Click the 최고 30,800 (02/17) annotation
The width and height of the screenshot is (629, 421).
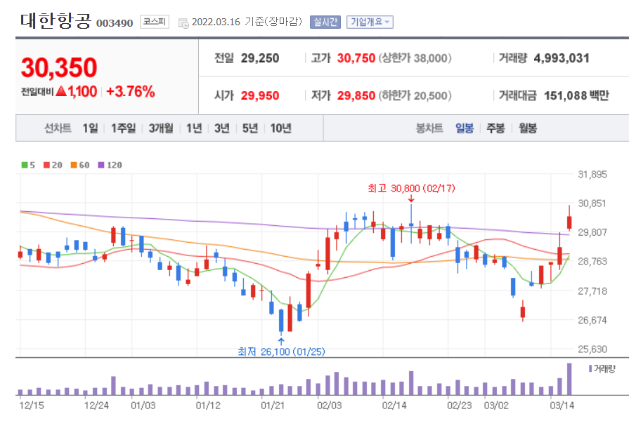tap(412, 188)
